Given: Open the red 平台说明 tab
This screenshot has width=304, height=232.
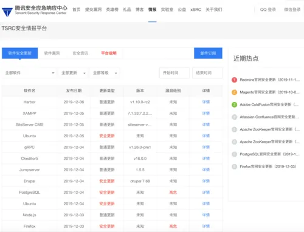Looking at the screenshot, I should coord(109,53).
